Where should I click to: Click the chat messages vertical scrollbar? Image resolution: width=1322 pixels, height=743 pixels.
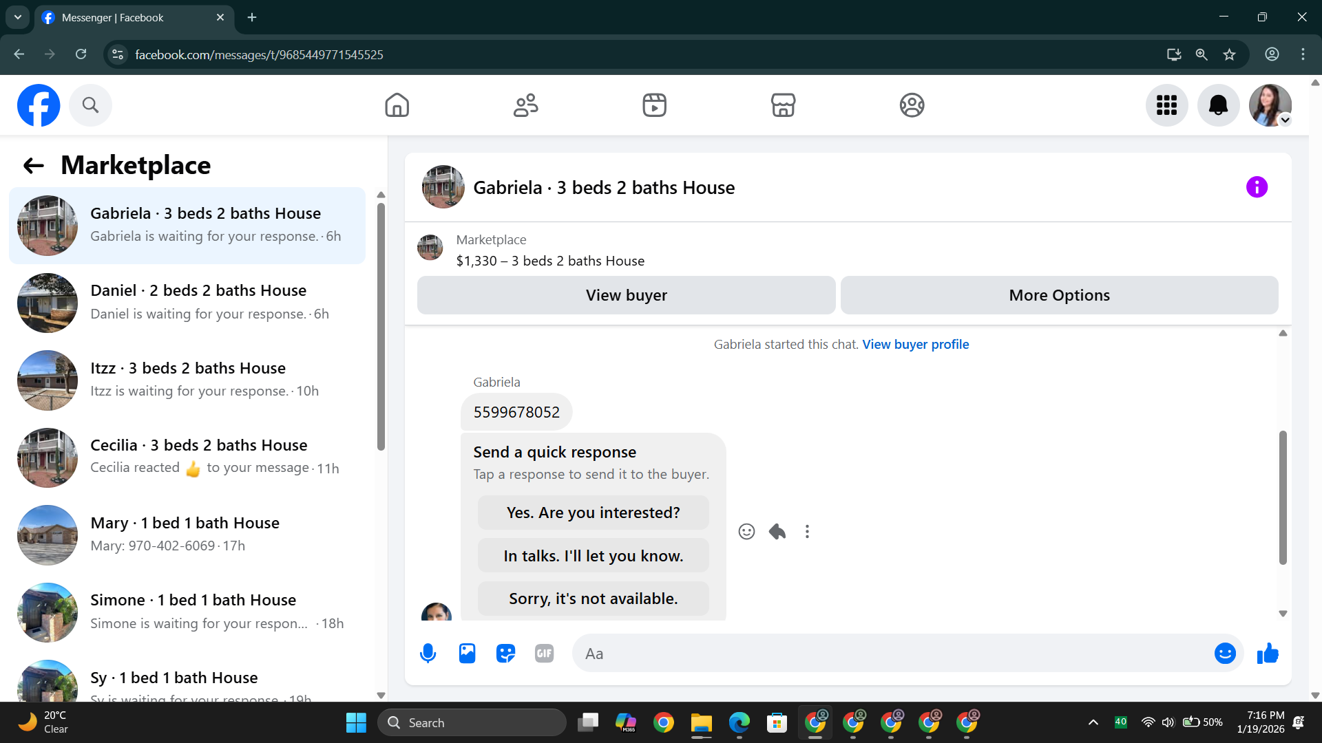pyautogui.click(x=1282, y=497)
